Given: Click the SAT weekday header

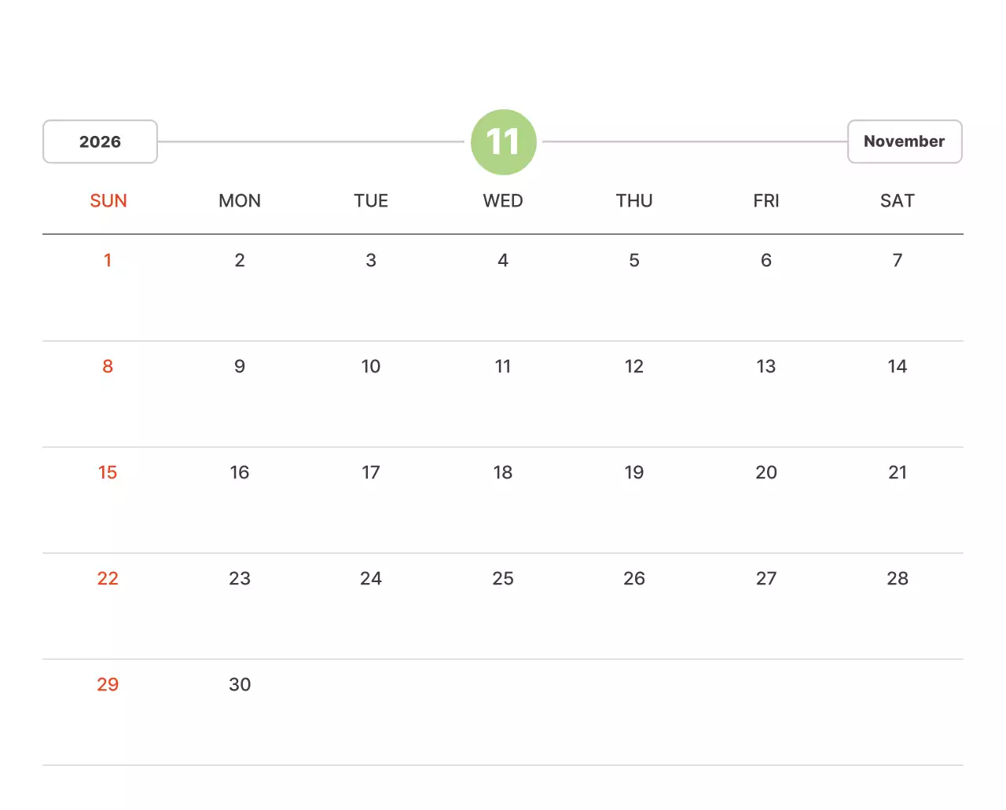Looking at the screenshot, I should coord(897,201).
